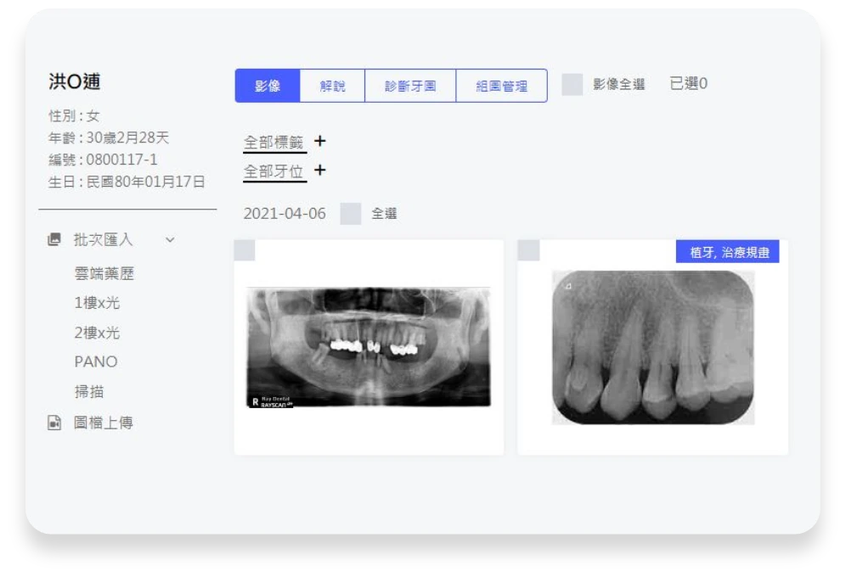This screenshot has height=577, width=846.
Task: Add tooth position with plus beside 全部牙位
Action: click(x=320, y=171)
